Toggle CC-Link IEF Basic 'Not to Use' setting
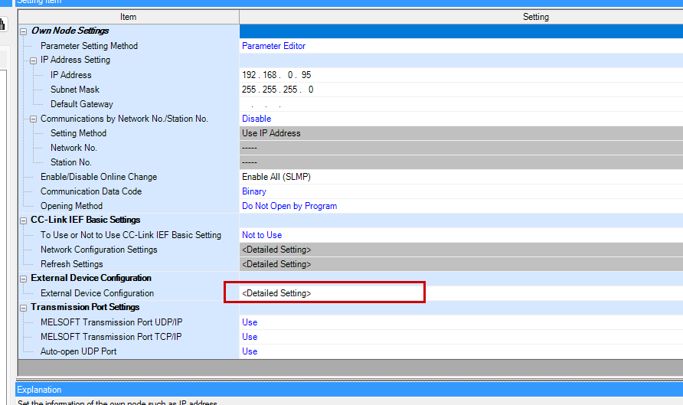Image resolution: width=683 pixels, height=405 pixels. (262, 235)
